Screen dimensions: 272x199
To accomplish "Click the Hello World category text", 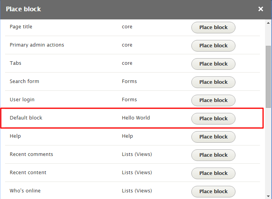I will coord(136,118).
